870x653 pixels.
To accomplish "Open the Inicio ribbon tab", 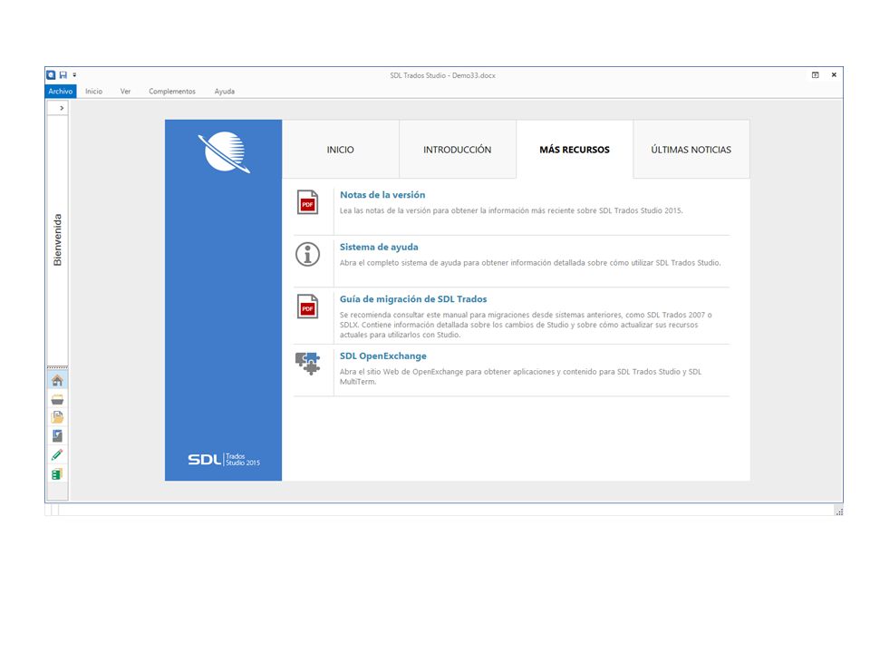I will click(x=93, y=91).
